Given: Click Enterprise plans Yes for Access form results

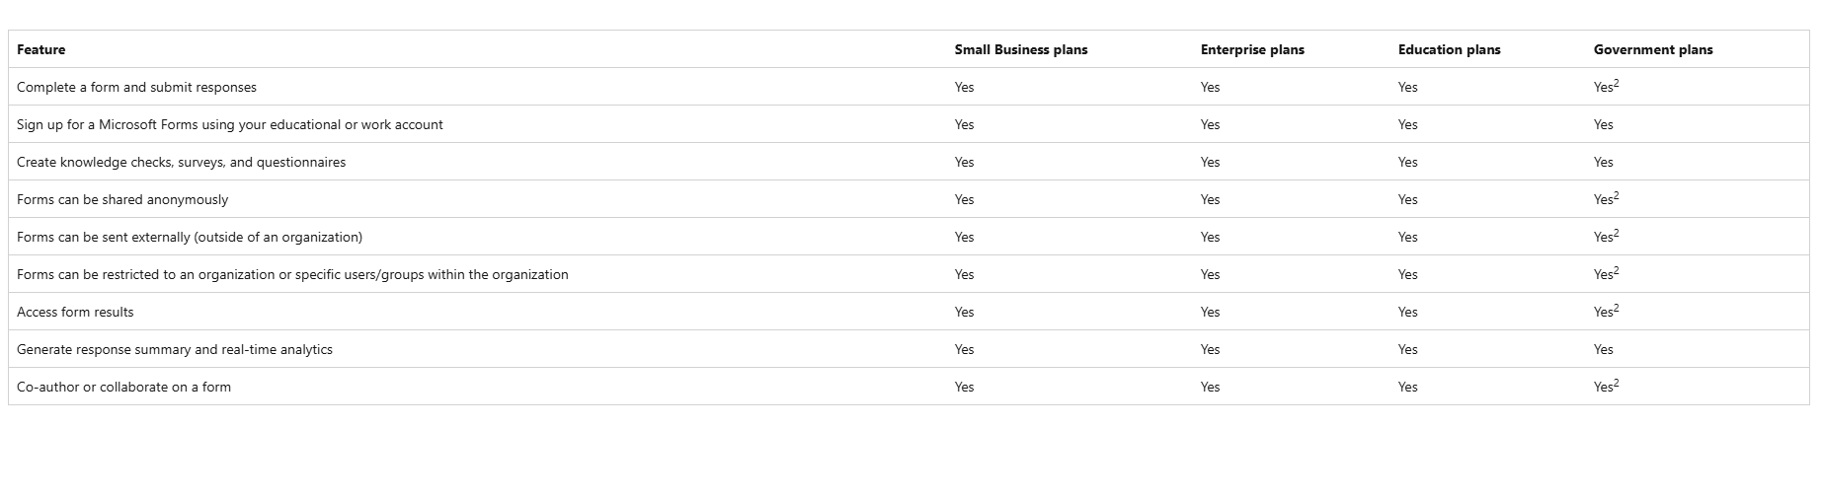Looking at the screenshot, I should click(x=1210, y=312).
